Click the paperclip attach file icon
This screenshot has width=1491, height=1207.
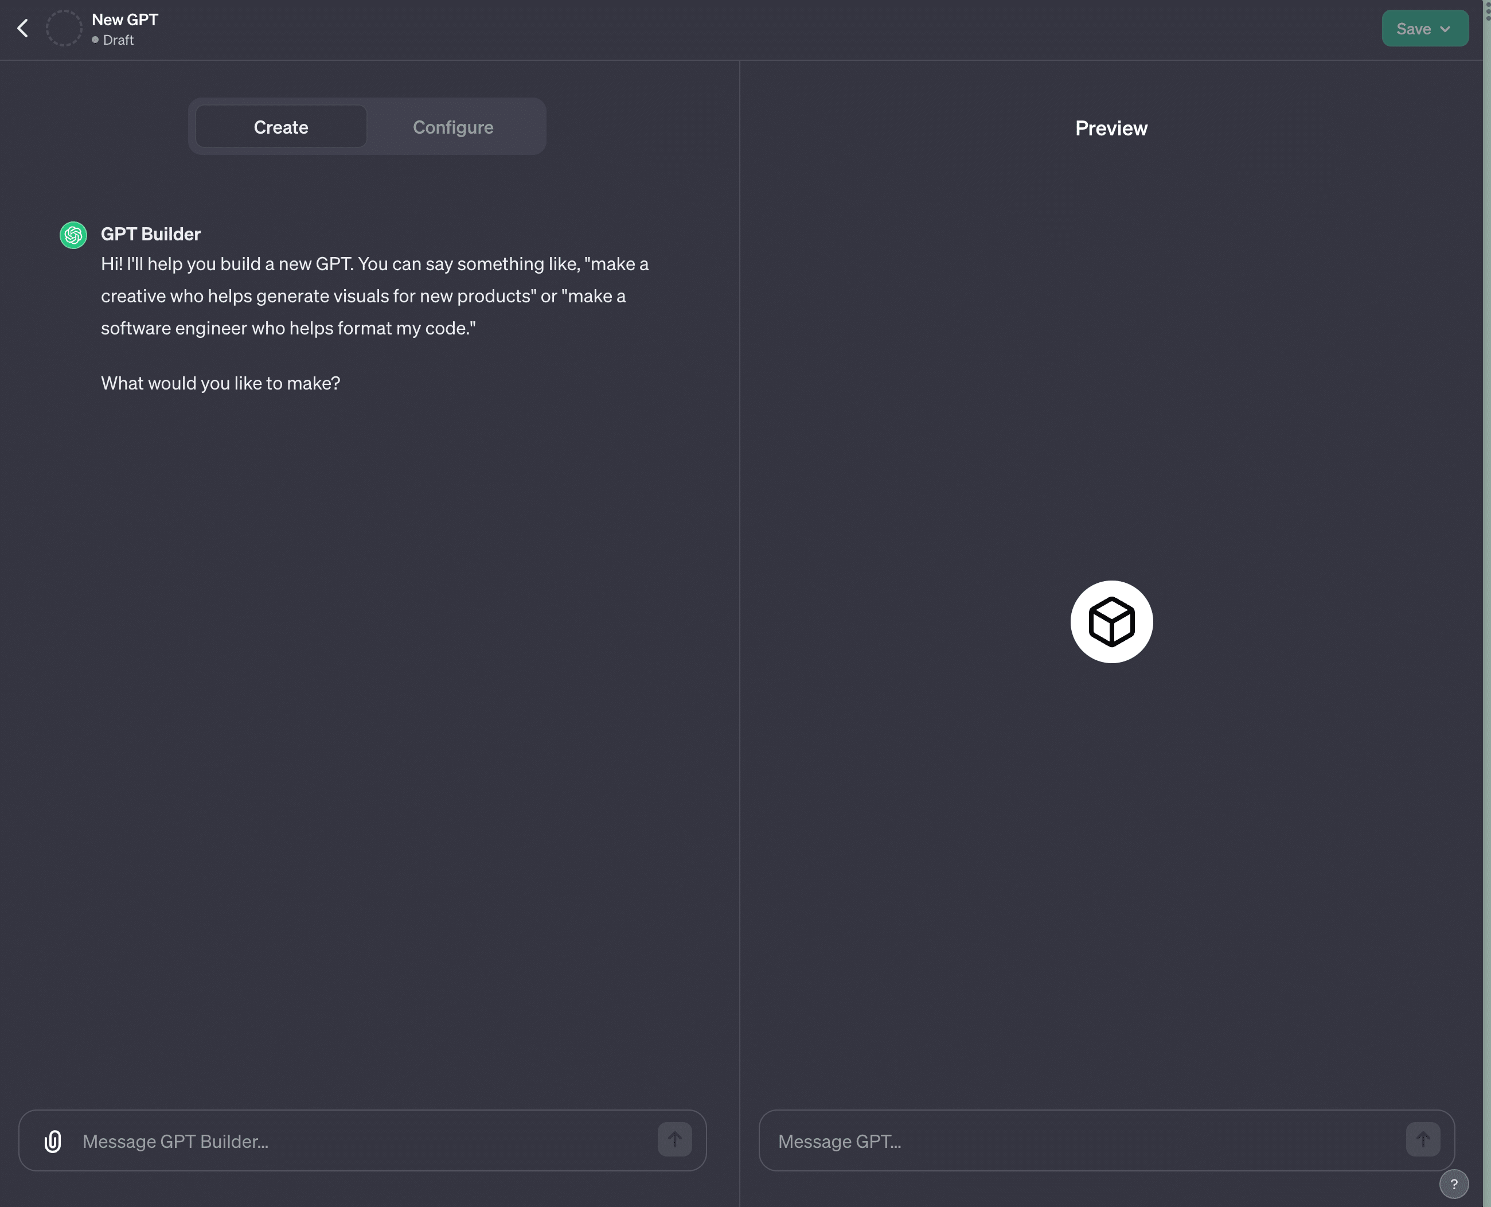(53, 1141)
